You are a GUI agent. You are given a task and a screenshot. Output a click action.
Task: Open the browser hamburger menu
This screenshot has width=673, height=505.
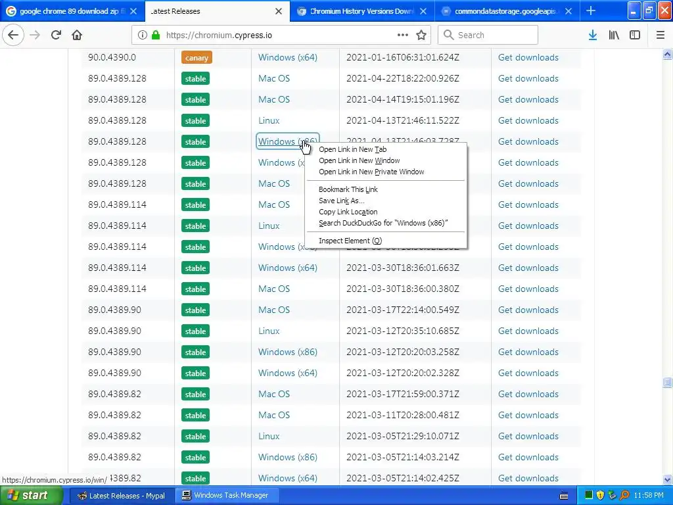click(x=661, y=35)
